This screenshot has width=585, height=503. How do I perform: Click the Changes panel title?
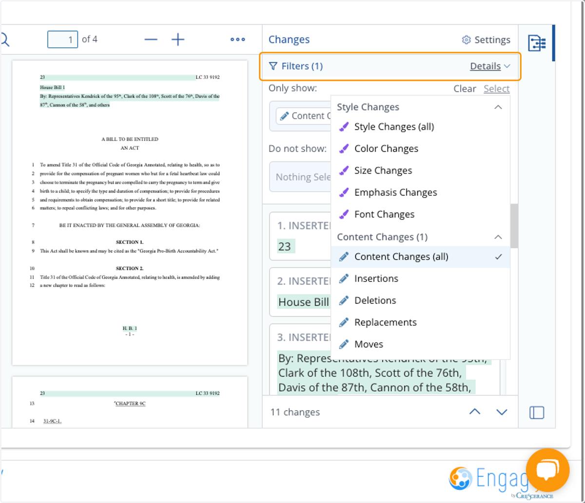289,40
